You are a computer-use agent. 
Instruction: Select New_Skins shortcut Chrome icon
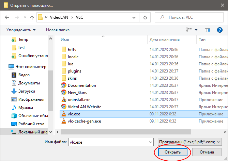point(63,93)
